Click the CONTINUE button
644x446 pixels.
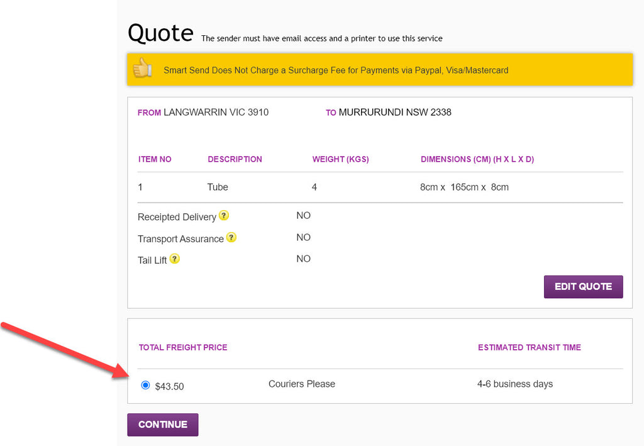pos(162,425)
